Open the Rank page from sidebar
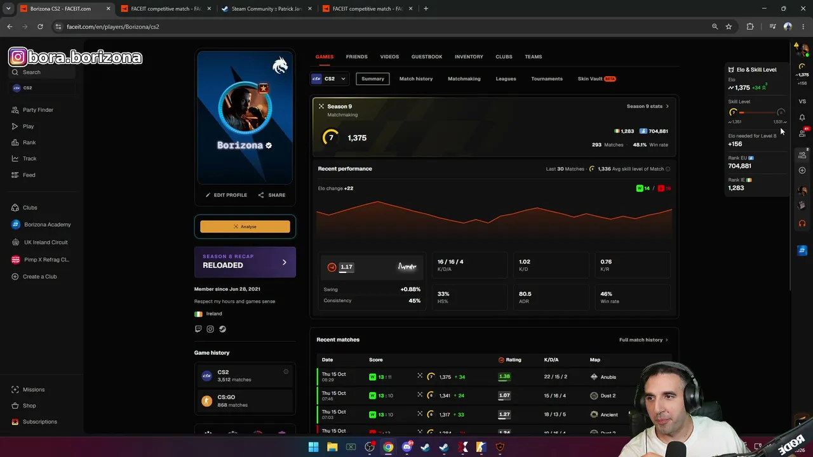 tap(24, 142)
